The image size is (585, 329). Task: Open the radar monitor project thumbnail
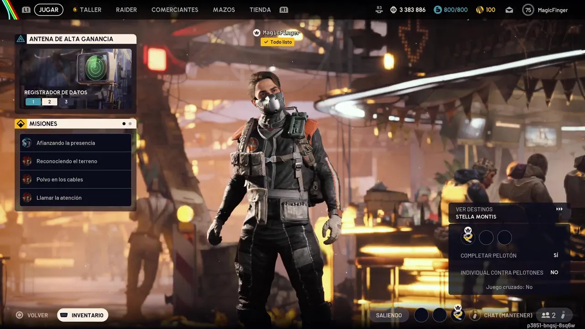pyautogui.click(x=76, y=79)
